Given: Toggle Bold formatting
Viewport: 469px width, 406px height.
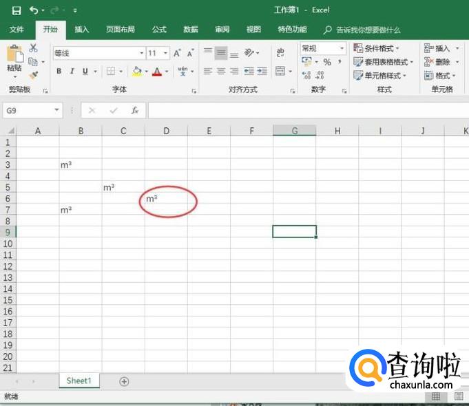Looking at the screenshot, I should pos(59,71).
